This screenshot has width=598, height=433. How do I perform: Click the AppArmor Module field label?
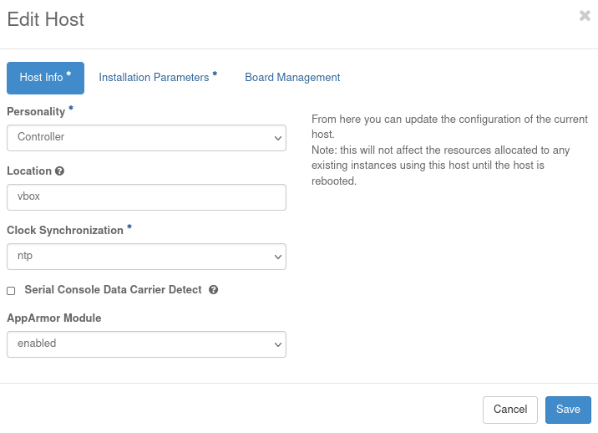click(x=54, y=318)
